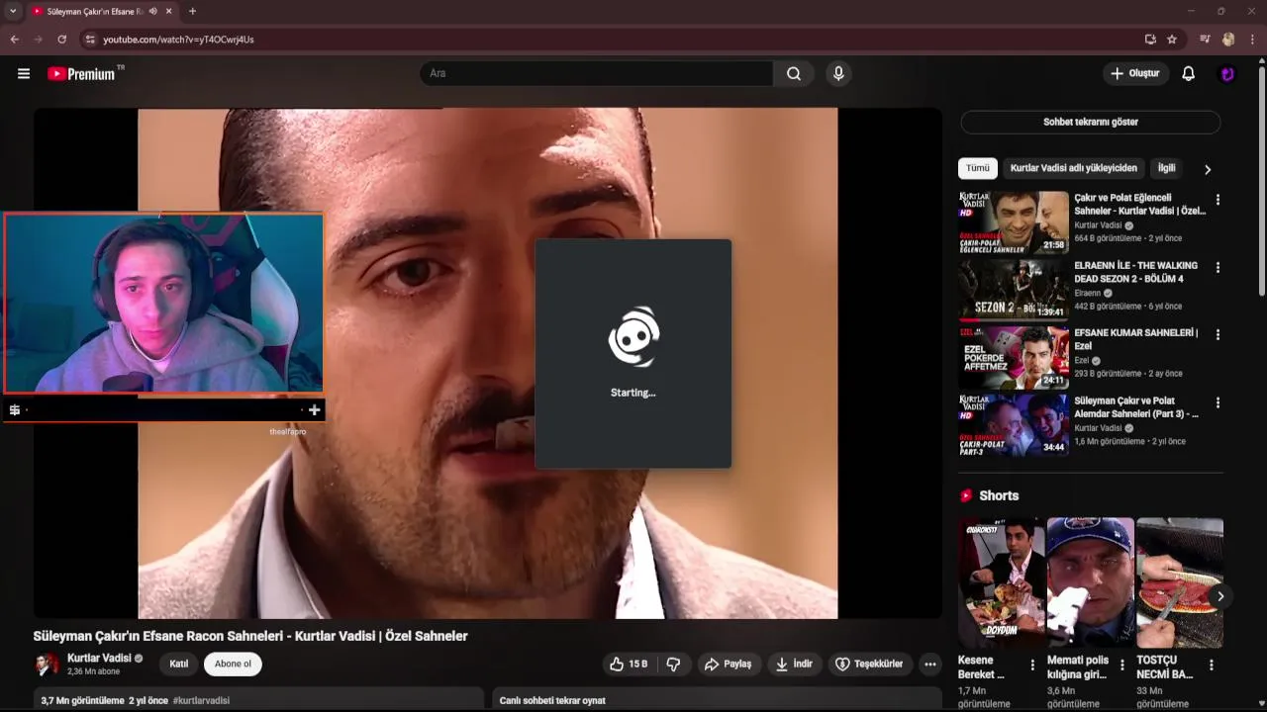Click the Oluştur create button

1135,73
